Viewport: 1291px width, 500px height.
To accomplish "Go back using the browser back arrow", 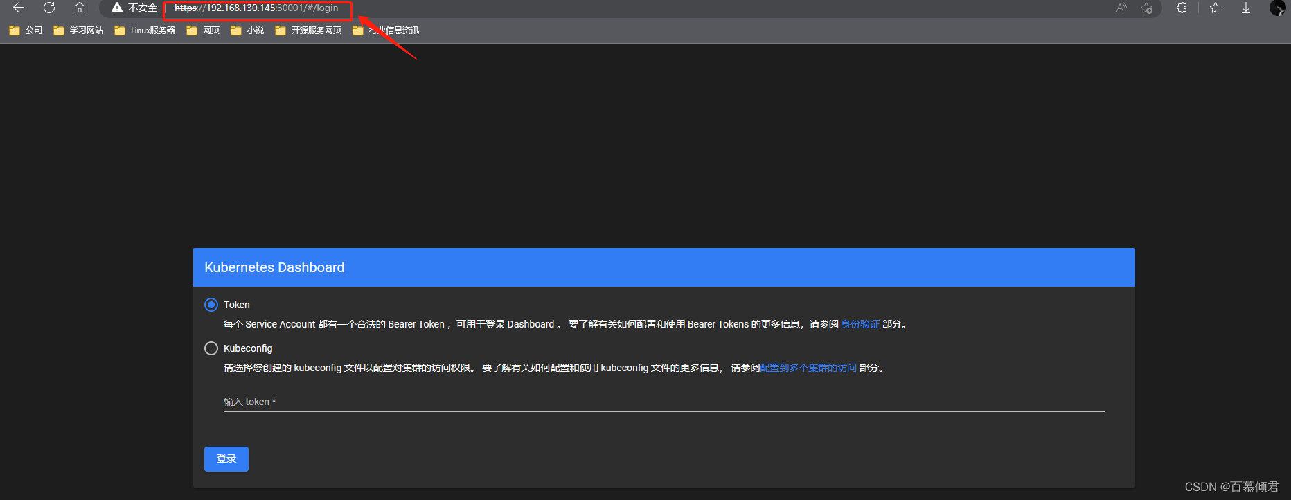I will click(19, 8).
